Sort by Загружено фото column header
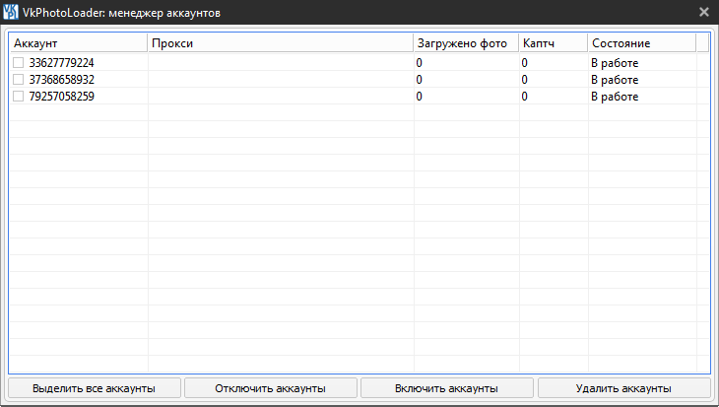 point(465,44)
